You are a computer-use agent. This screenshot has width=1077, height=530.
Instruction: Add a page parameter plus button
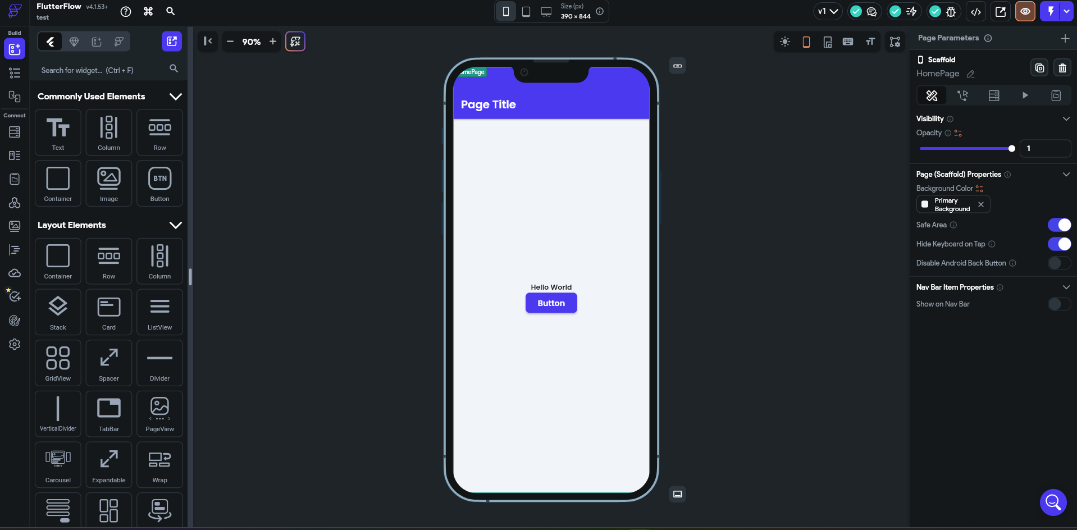(x=1065, y=38)
